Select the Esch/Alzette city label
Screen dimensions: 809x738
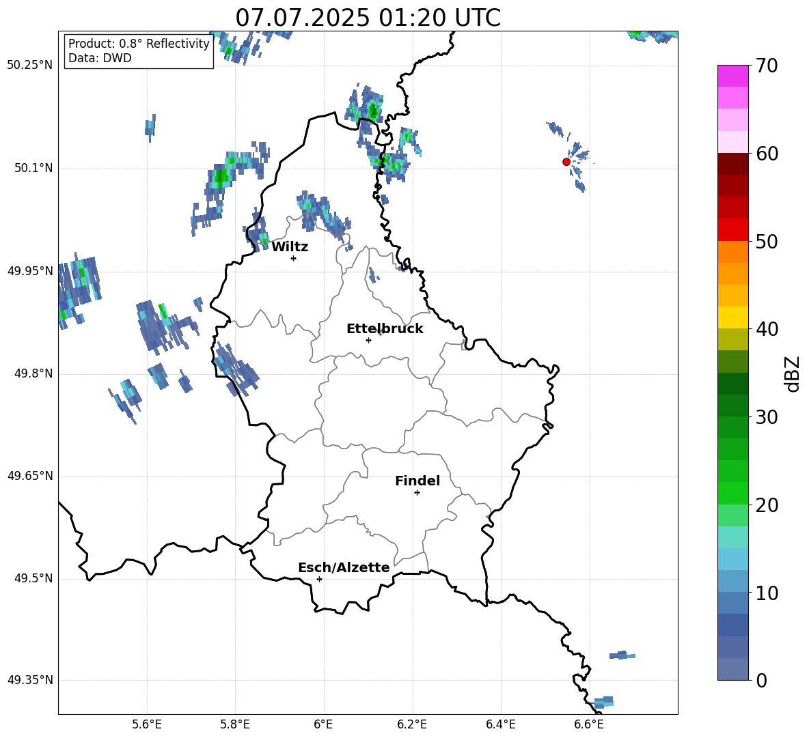(344, 568)
